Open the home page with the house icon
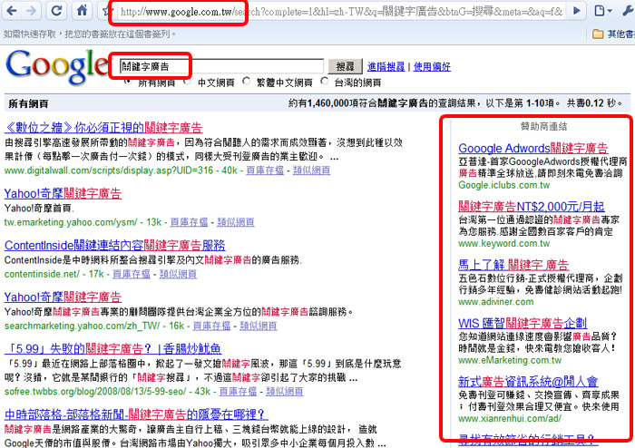Image resolution: width=635 pixels, height=448 pixels. pos(83,10)
